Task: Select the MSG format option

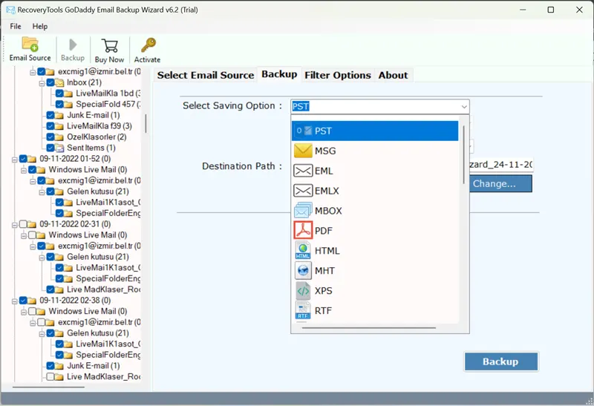Action: (x=325, y=151)
